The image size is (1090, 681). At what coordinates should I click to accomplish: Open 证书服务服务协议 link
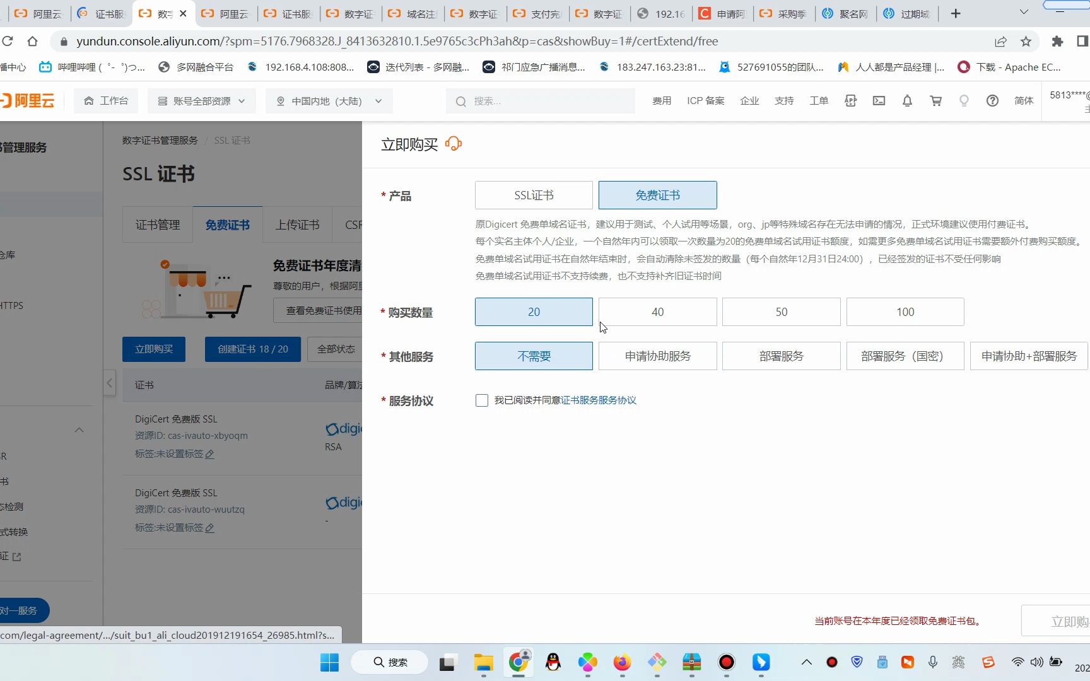pyautogui.click(x=599, y=400)
